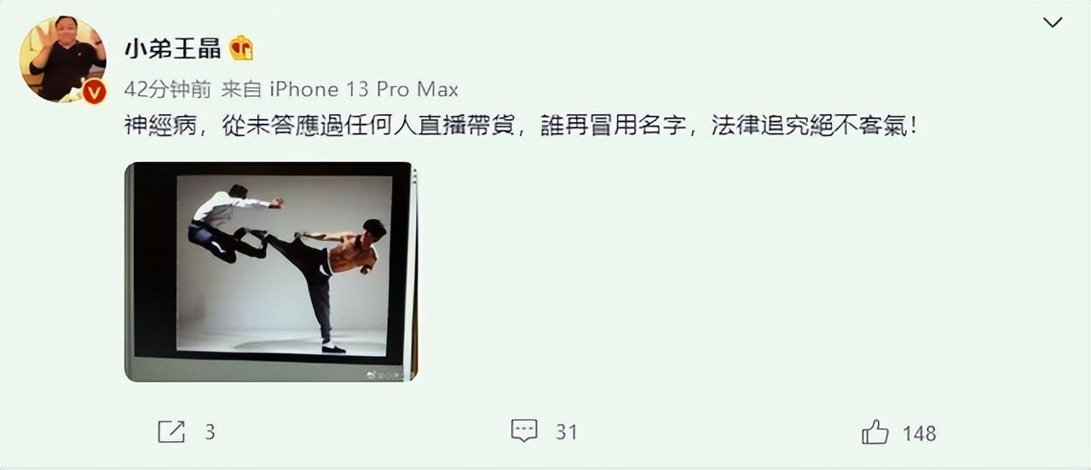This screenshot has height=470, width=1091.
Task: Click the repost count 3
Action: pos(210,433)
